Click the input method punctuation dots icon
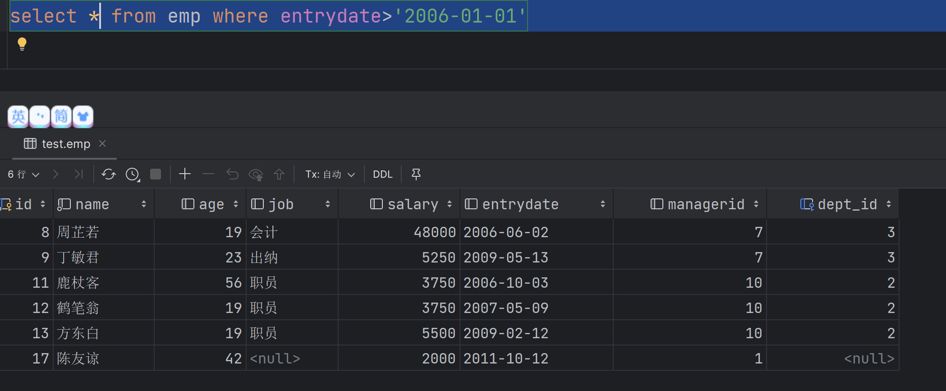Screen dimensions: 946x391 pyautogui.click(x=40, y=117)
